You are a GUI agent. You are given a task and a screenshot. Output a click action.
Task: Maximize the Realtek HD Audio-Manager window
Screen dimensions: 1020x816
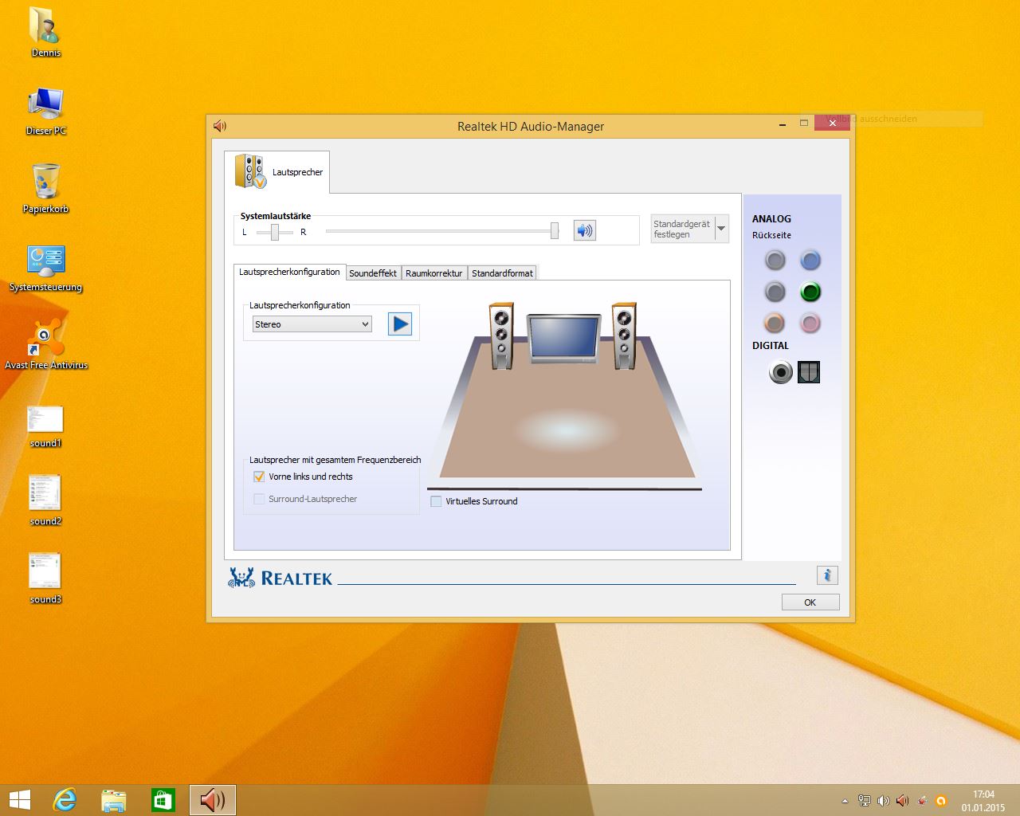[804, 124]
